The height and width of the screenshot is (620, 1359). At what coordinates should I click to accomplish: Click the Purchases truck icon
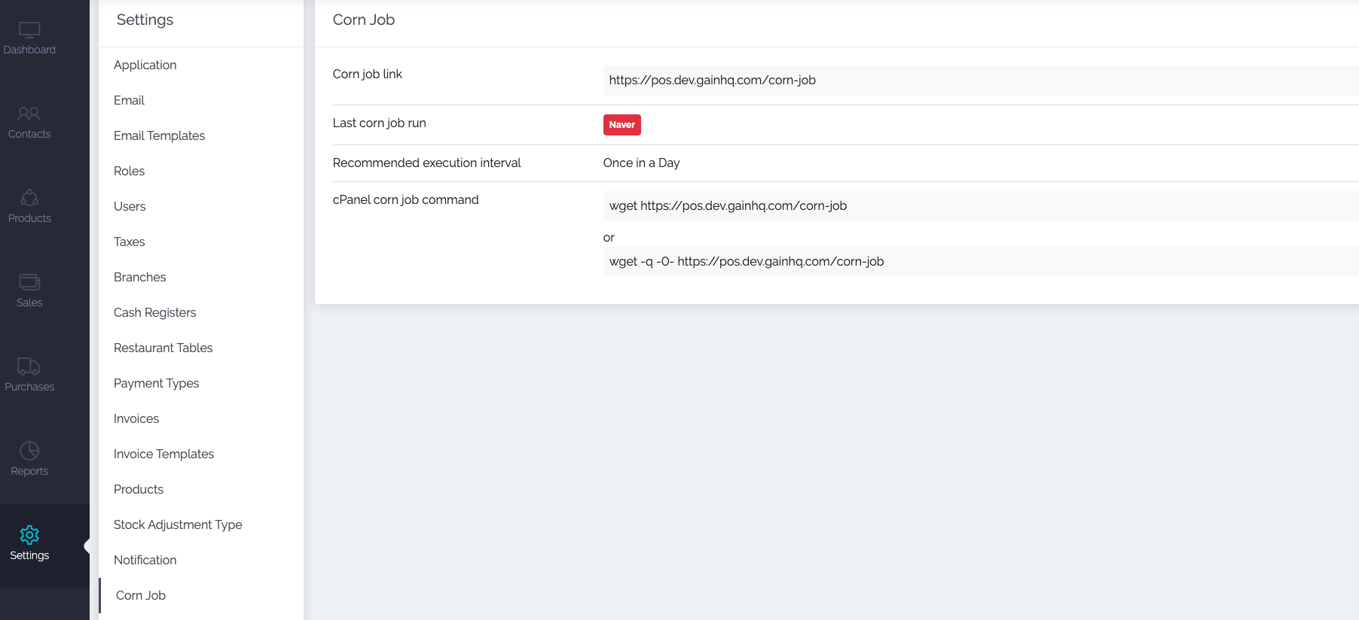tap(29, 366)
